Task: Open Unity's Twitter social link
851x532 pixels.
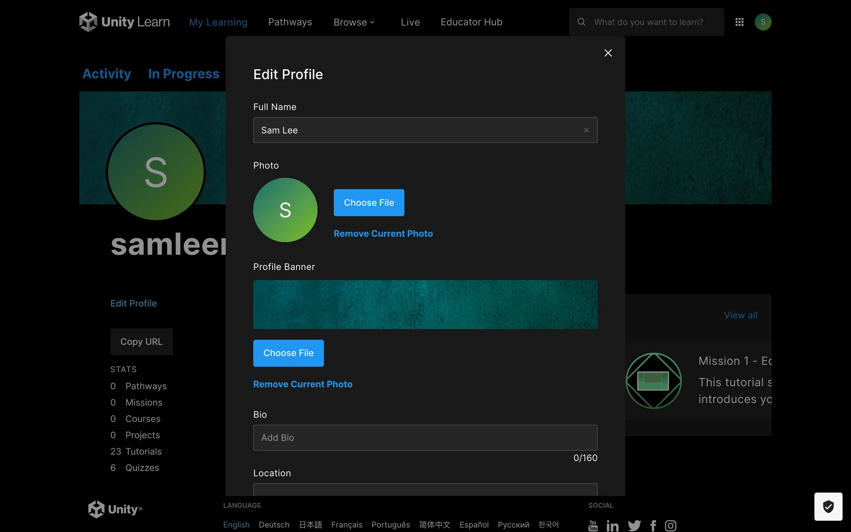Action: click(x=634, y=526)
